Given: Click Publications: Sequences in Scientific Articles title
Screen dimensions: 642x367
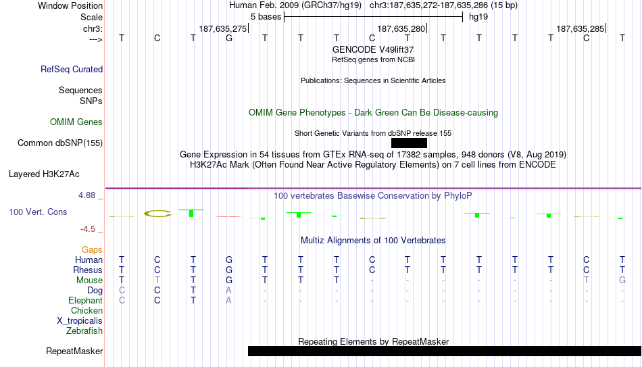Looking at the screenshot, I should 373,80.
